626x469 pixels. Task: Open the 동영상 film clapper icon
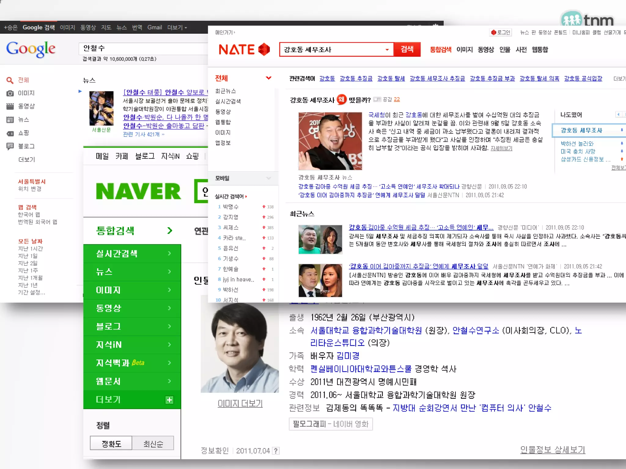(10, 107)
